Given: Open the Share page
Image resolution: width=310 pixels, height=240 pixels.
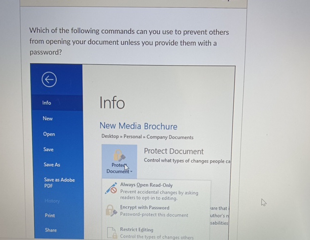Looking at the screenshot, I should pos(51,230).
